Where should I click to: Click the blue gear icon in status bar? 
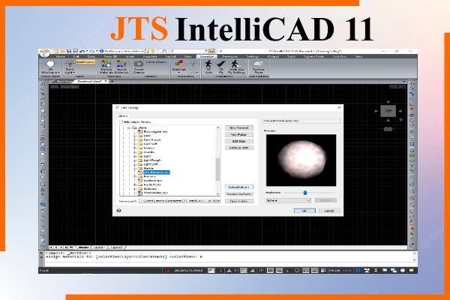click(x=358, y=271)
